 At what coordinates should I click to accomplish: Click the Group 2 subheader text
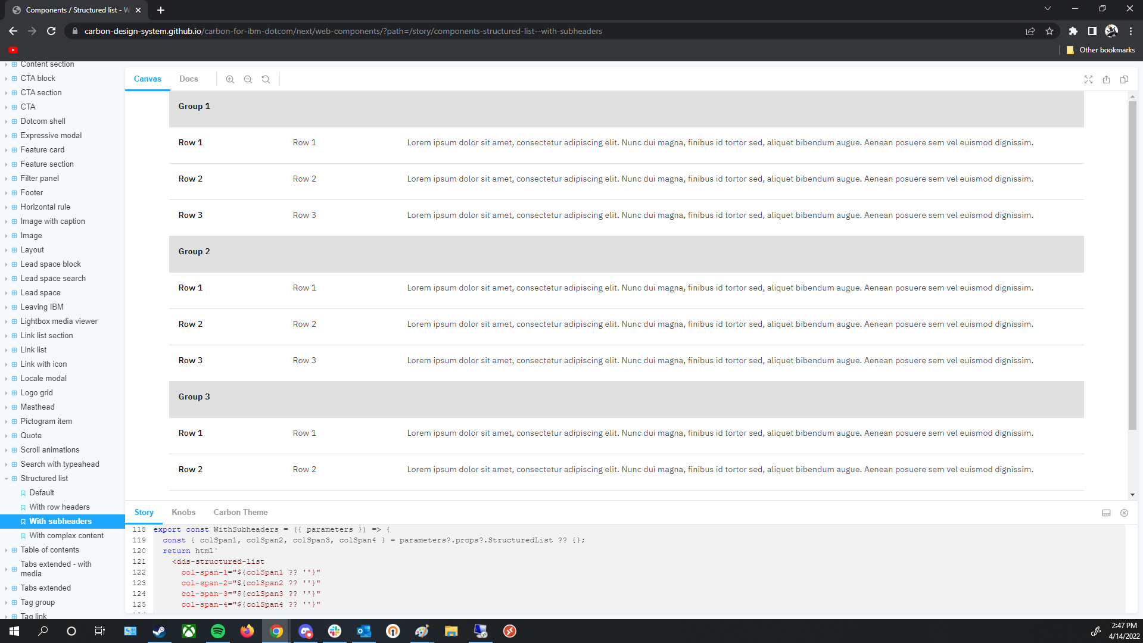click(x=194, y=252)
